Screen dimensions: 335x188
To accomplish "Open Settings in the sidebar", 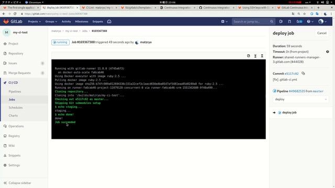I will coord(14,165).
